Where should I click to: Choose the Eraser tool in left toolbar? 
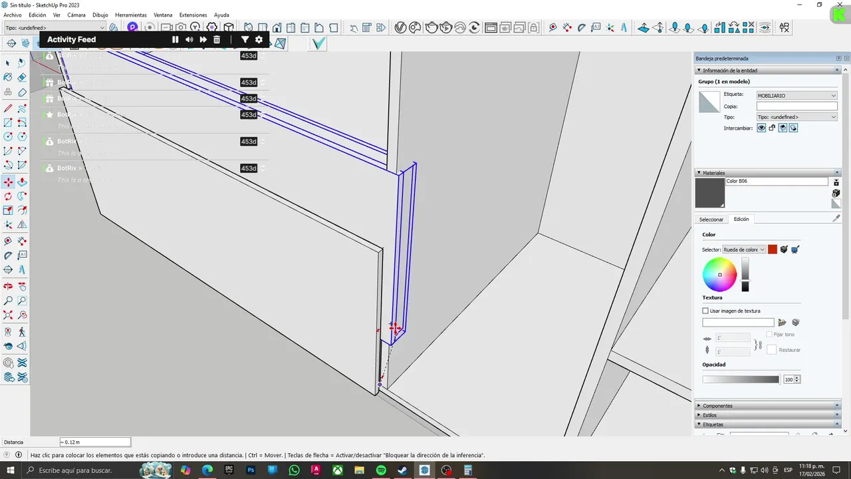[x=22, y=77]
